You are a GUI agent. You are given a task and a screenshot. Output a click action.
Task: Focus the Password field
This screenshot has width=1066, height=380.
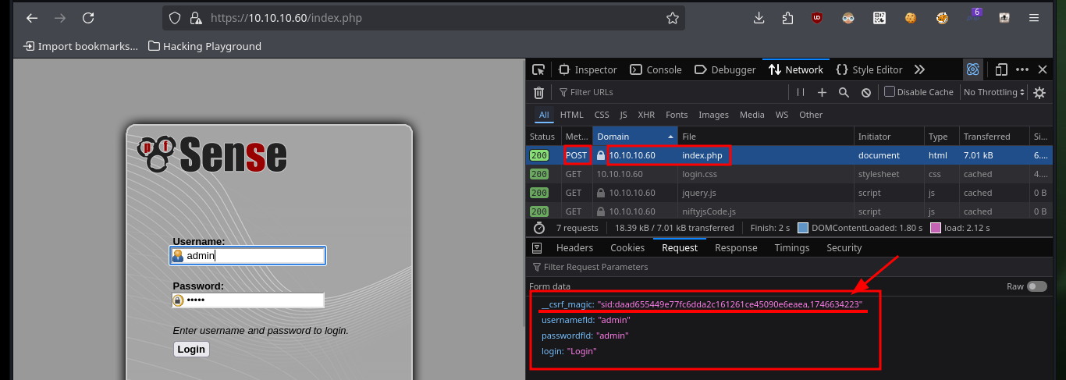coord(248,300)
